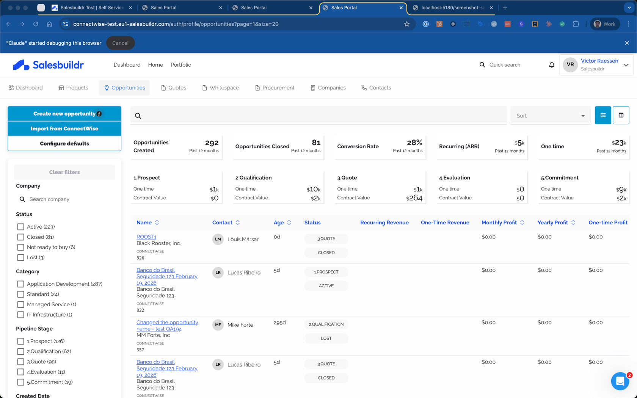This screenshot has width=637, height=398.
Task: Sort by Monthly Profit arrows
Action: tap(522, 223)
